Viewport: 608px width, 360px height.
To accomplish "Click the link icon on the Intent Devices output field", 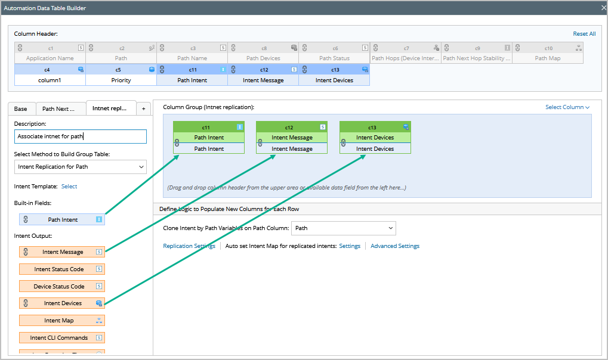I will point(26,303).
